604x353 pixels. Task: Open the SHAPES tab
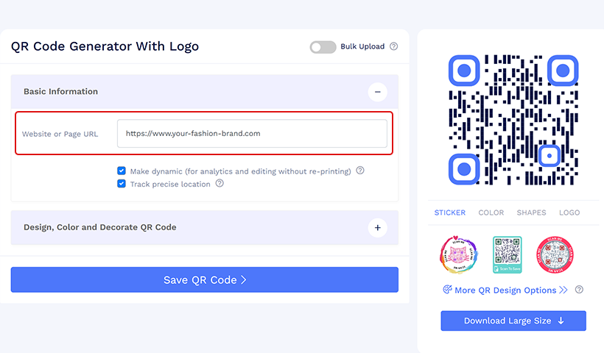[531, 213]
